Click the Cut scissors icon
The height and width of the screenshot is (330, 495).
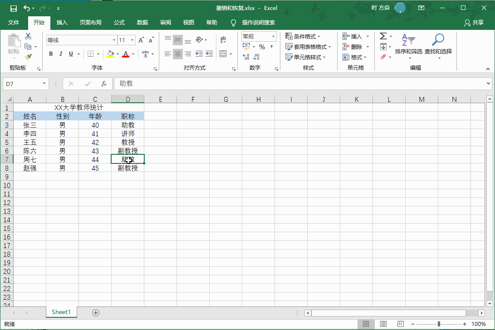(28, 36)
